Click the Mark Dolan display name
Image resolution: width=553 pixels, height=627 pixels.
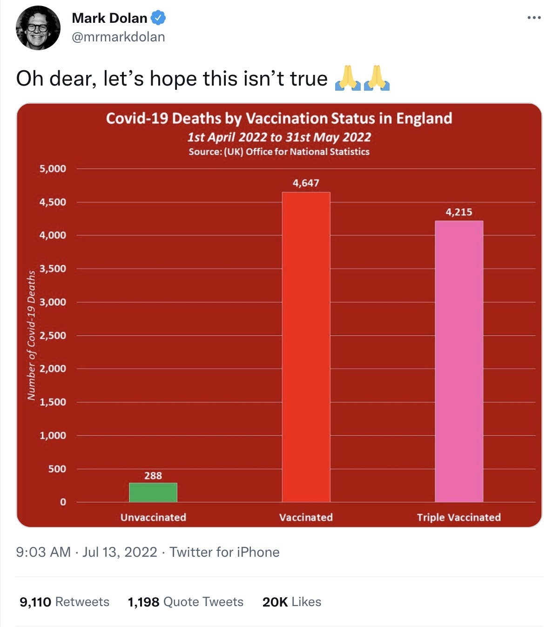110,18
